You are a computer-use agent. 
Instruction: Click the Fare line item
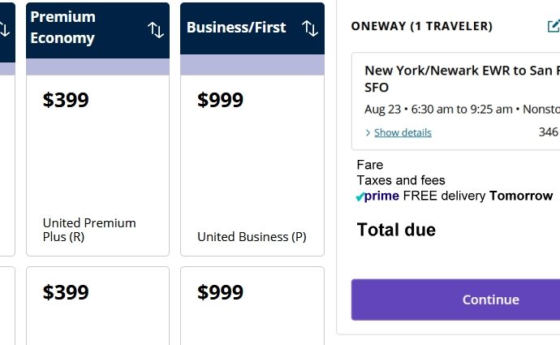pos(370,165)
